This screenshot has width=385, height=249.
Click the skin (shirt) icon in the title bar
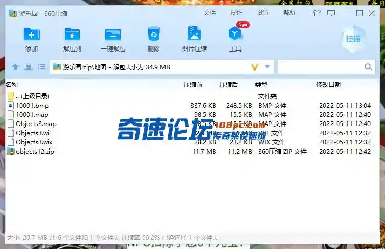(317, 13)
